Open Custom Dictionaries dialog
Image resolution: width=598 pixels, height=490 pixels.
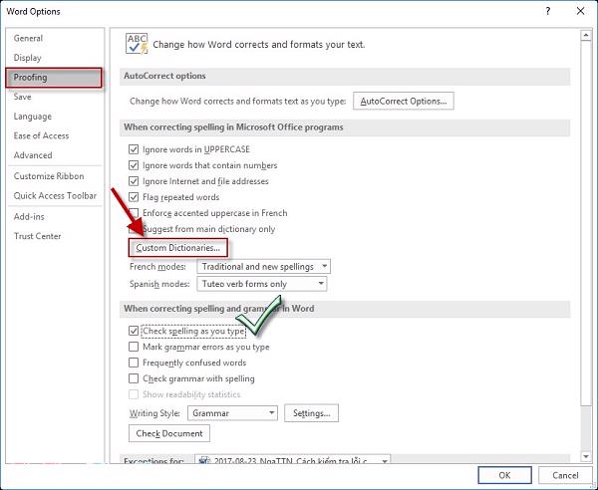(x=177, y=247)
